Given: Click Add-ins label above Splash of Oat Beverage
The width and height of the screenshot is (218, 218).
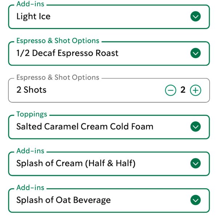Looking at the screenshot, I should point(31,188).
